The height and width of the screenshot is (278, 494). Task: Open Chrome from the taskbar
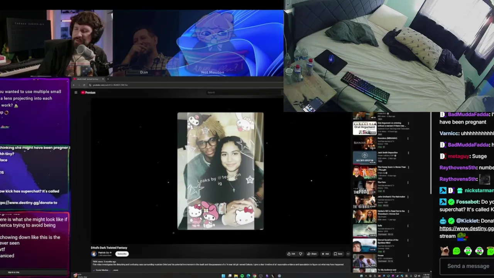click(x=254, y=276)
